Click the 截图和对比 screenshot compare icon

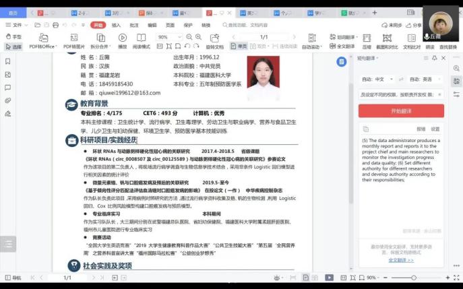[387, 42]
